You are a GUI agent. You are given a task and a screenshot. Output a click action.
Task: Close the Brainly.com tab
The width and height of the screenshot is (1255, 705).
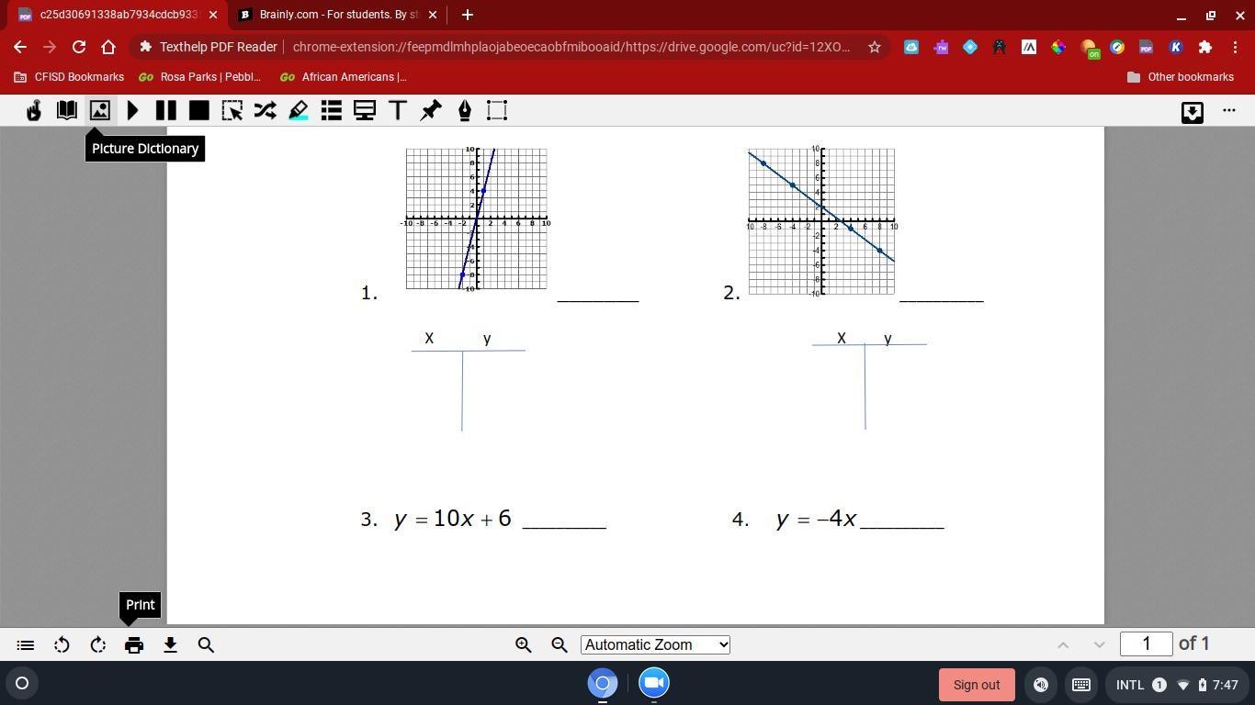[434, 15]
